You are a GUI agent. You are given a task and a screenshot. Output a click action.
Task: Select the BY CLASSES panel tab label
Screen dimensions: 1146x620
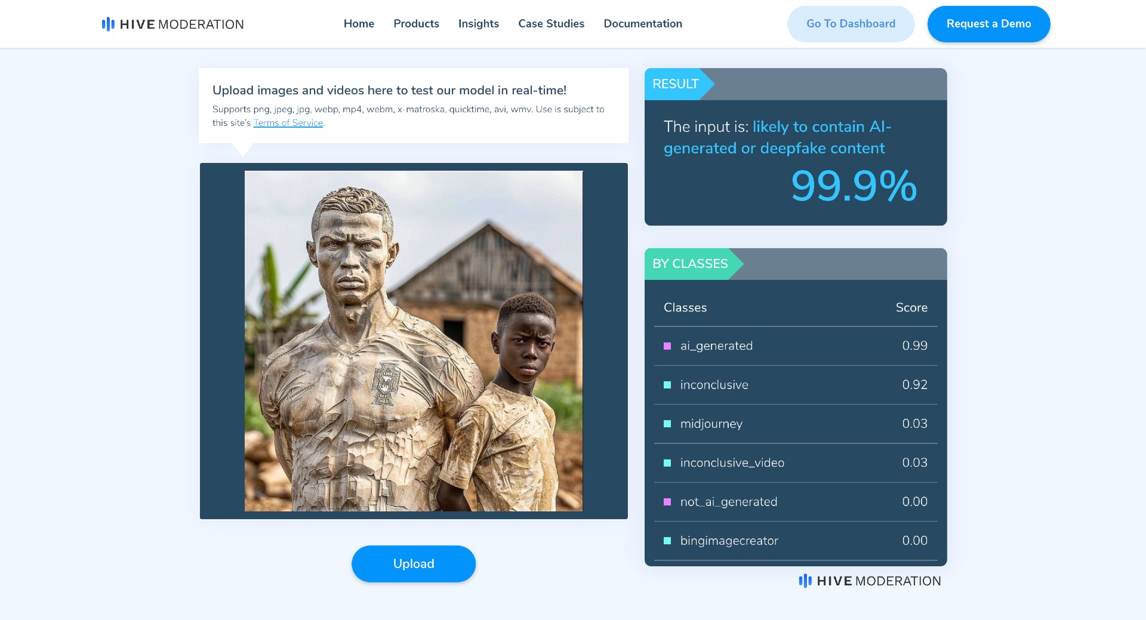(691, 264)
